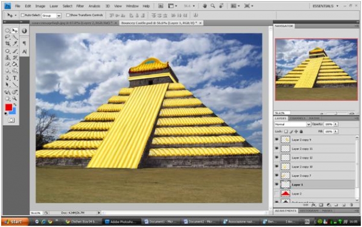Select the Zoom tool in the toolbox

14,98
